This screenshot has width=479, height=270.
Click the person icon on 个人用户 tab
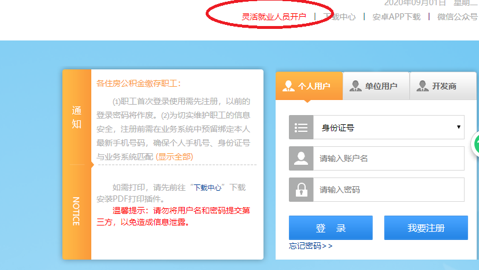[288, 86]
